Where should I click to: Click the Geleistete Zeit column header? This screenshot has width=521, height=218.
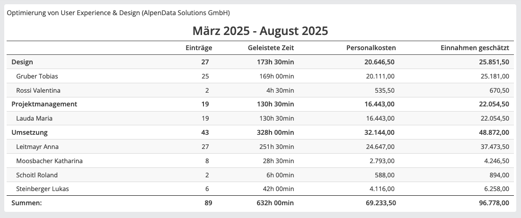tap(271, 48)
